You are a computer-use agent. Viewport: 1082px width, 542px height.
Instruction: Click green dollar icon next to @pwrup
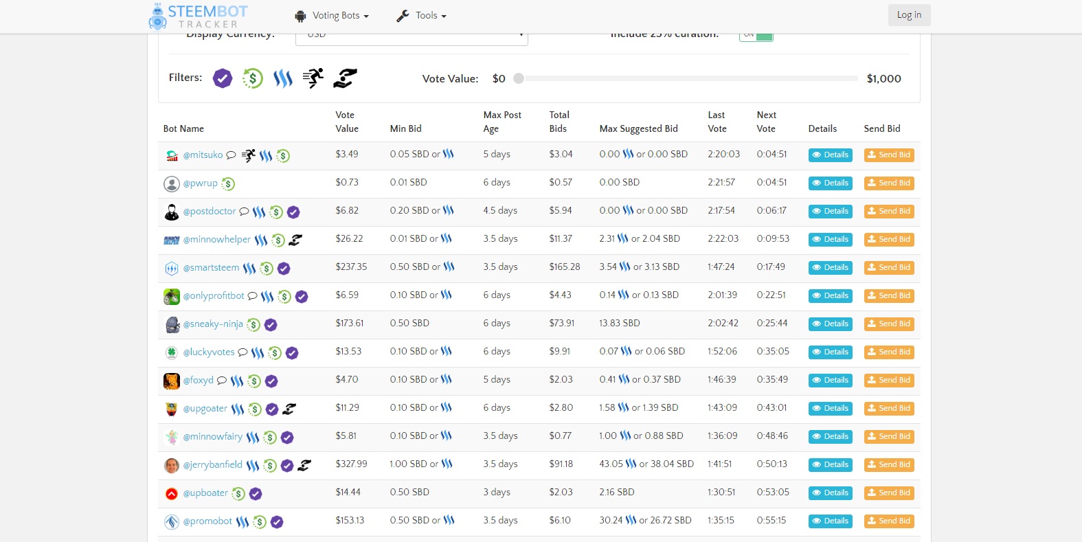tap(228, 184)
